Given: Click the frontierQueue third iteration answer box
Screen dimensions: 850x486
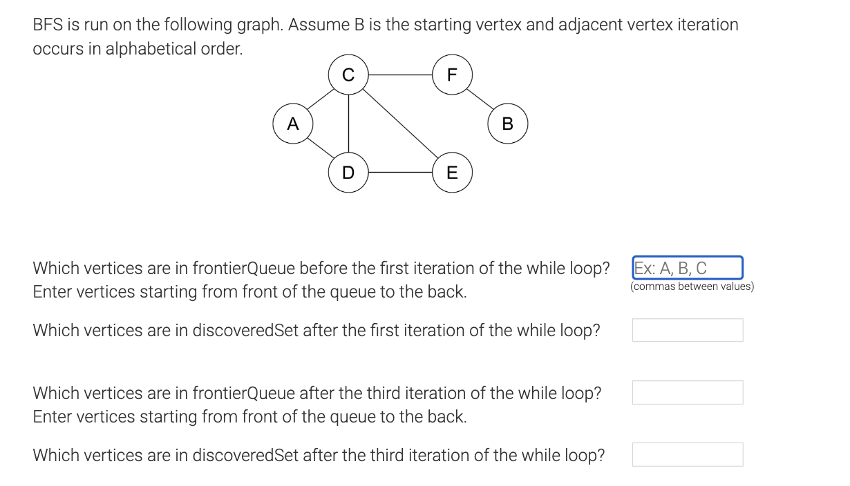Looking at the screenshot, I should 687,392.
